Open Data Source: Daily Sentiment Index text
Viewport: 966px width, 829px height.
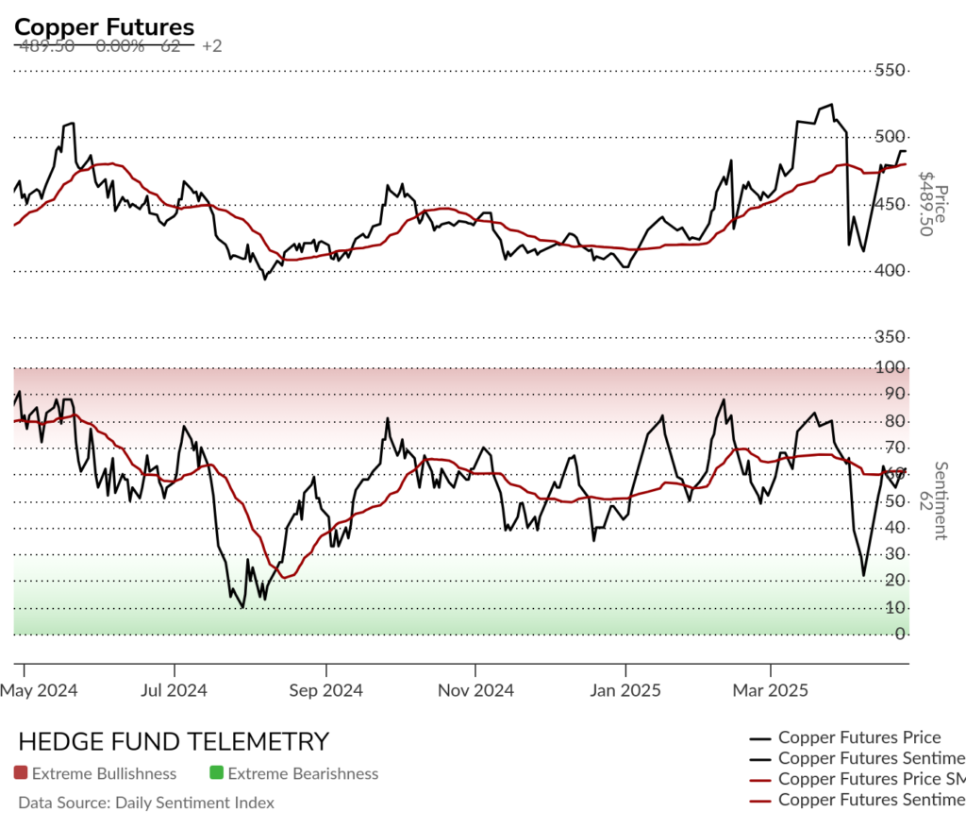(146, 803)
